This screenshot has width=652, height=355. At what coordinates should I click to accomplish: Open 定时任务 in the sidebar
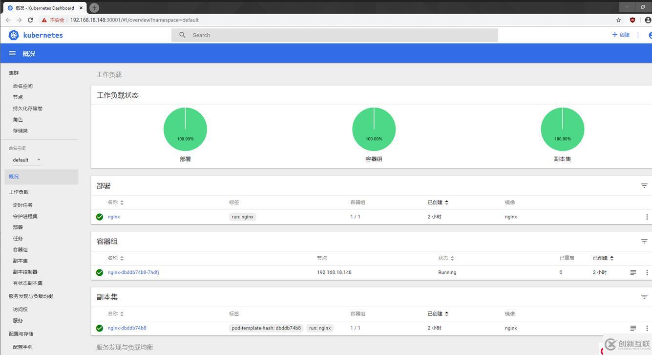tap(23, 205)
